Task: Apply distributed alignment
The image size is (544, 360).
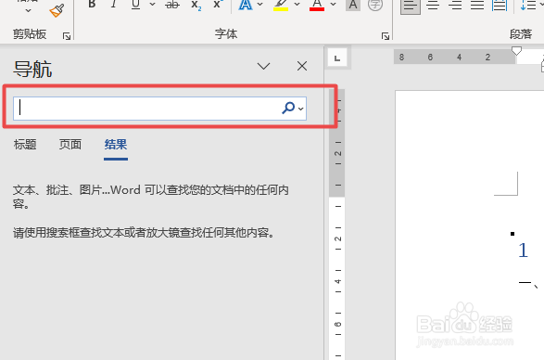Action: coord(500,5)
